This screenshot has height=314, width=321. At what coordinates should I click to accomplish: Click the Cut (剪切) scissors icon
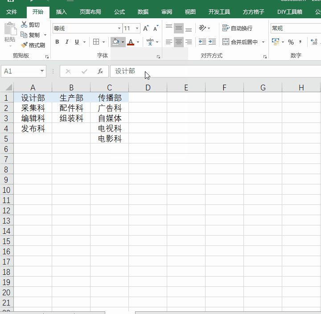point(24,24)
